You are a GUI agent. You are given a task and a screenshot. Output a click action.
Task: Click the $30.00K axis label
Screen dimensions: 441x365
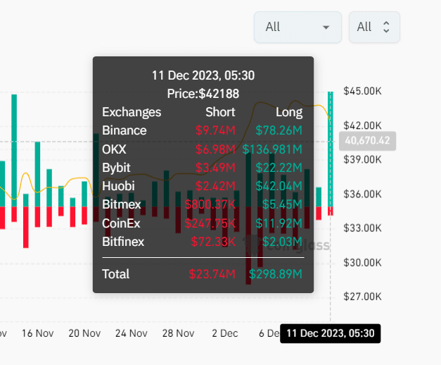[362, 262]
